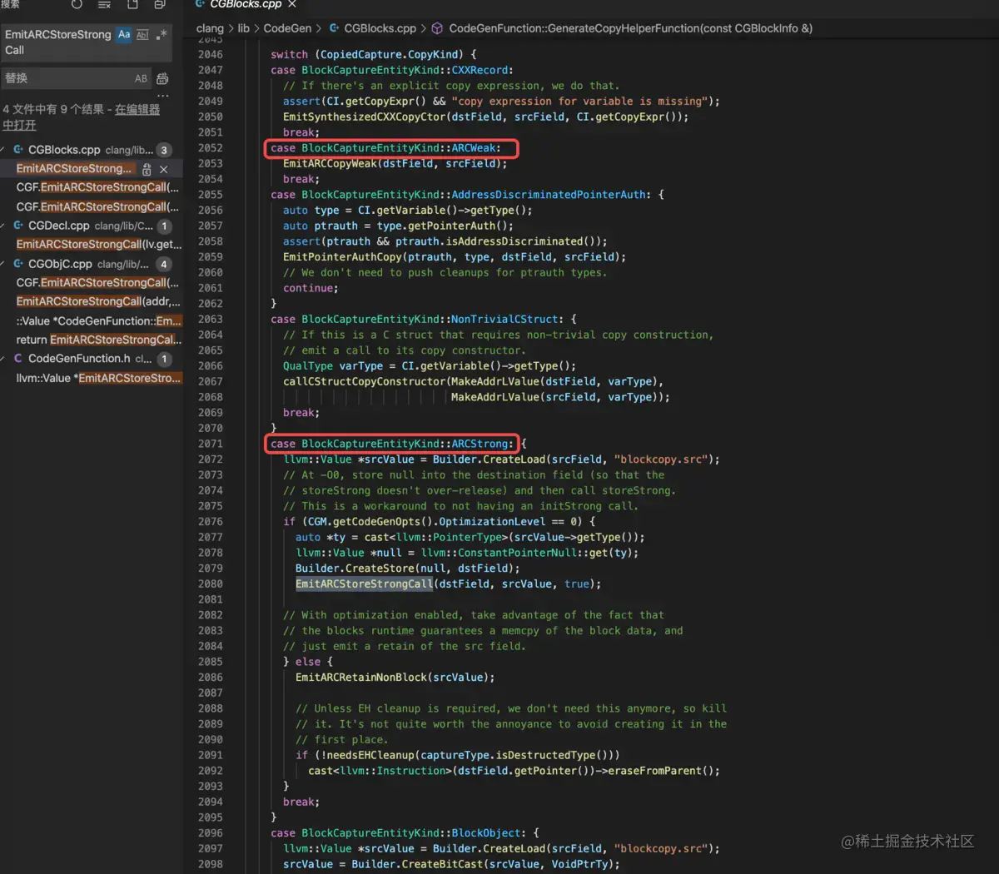Screen dimensions: 999x874
Task: Toggle Preserve Case (AB) in replace field
Action: [x=141, y=78]
